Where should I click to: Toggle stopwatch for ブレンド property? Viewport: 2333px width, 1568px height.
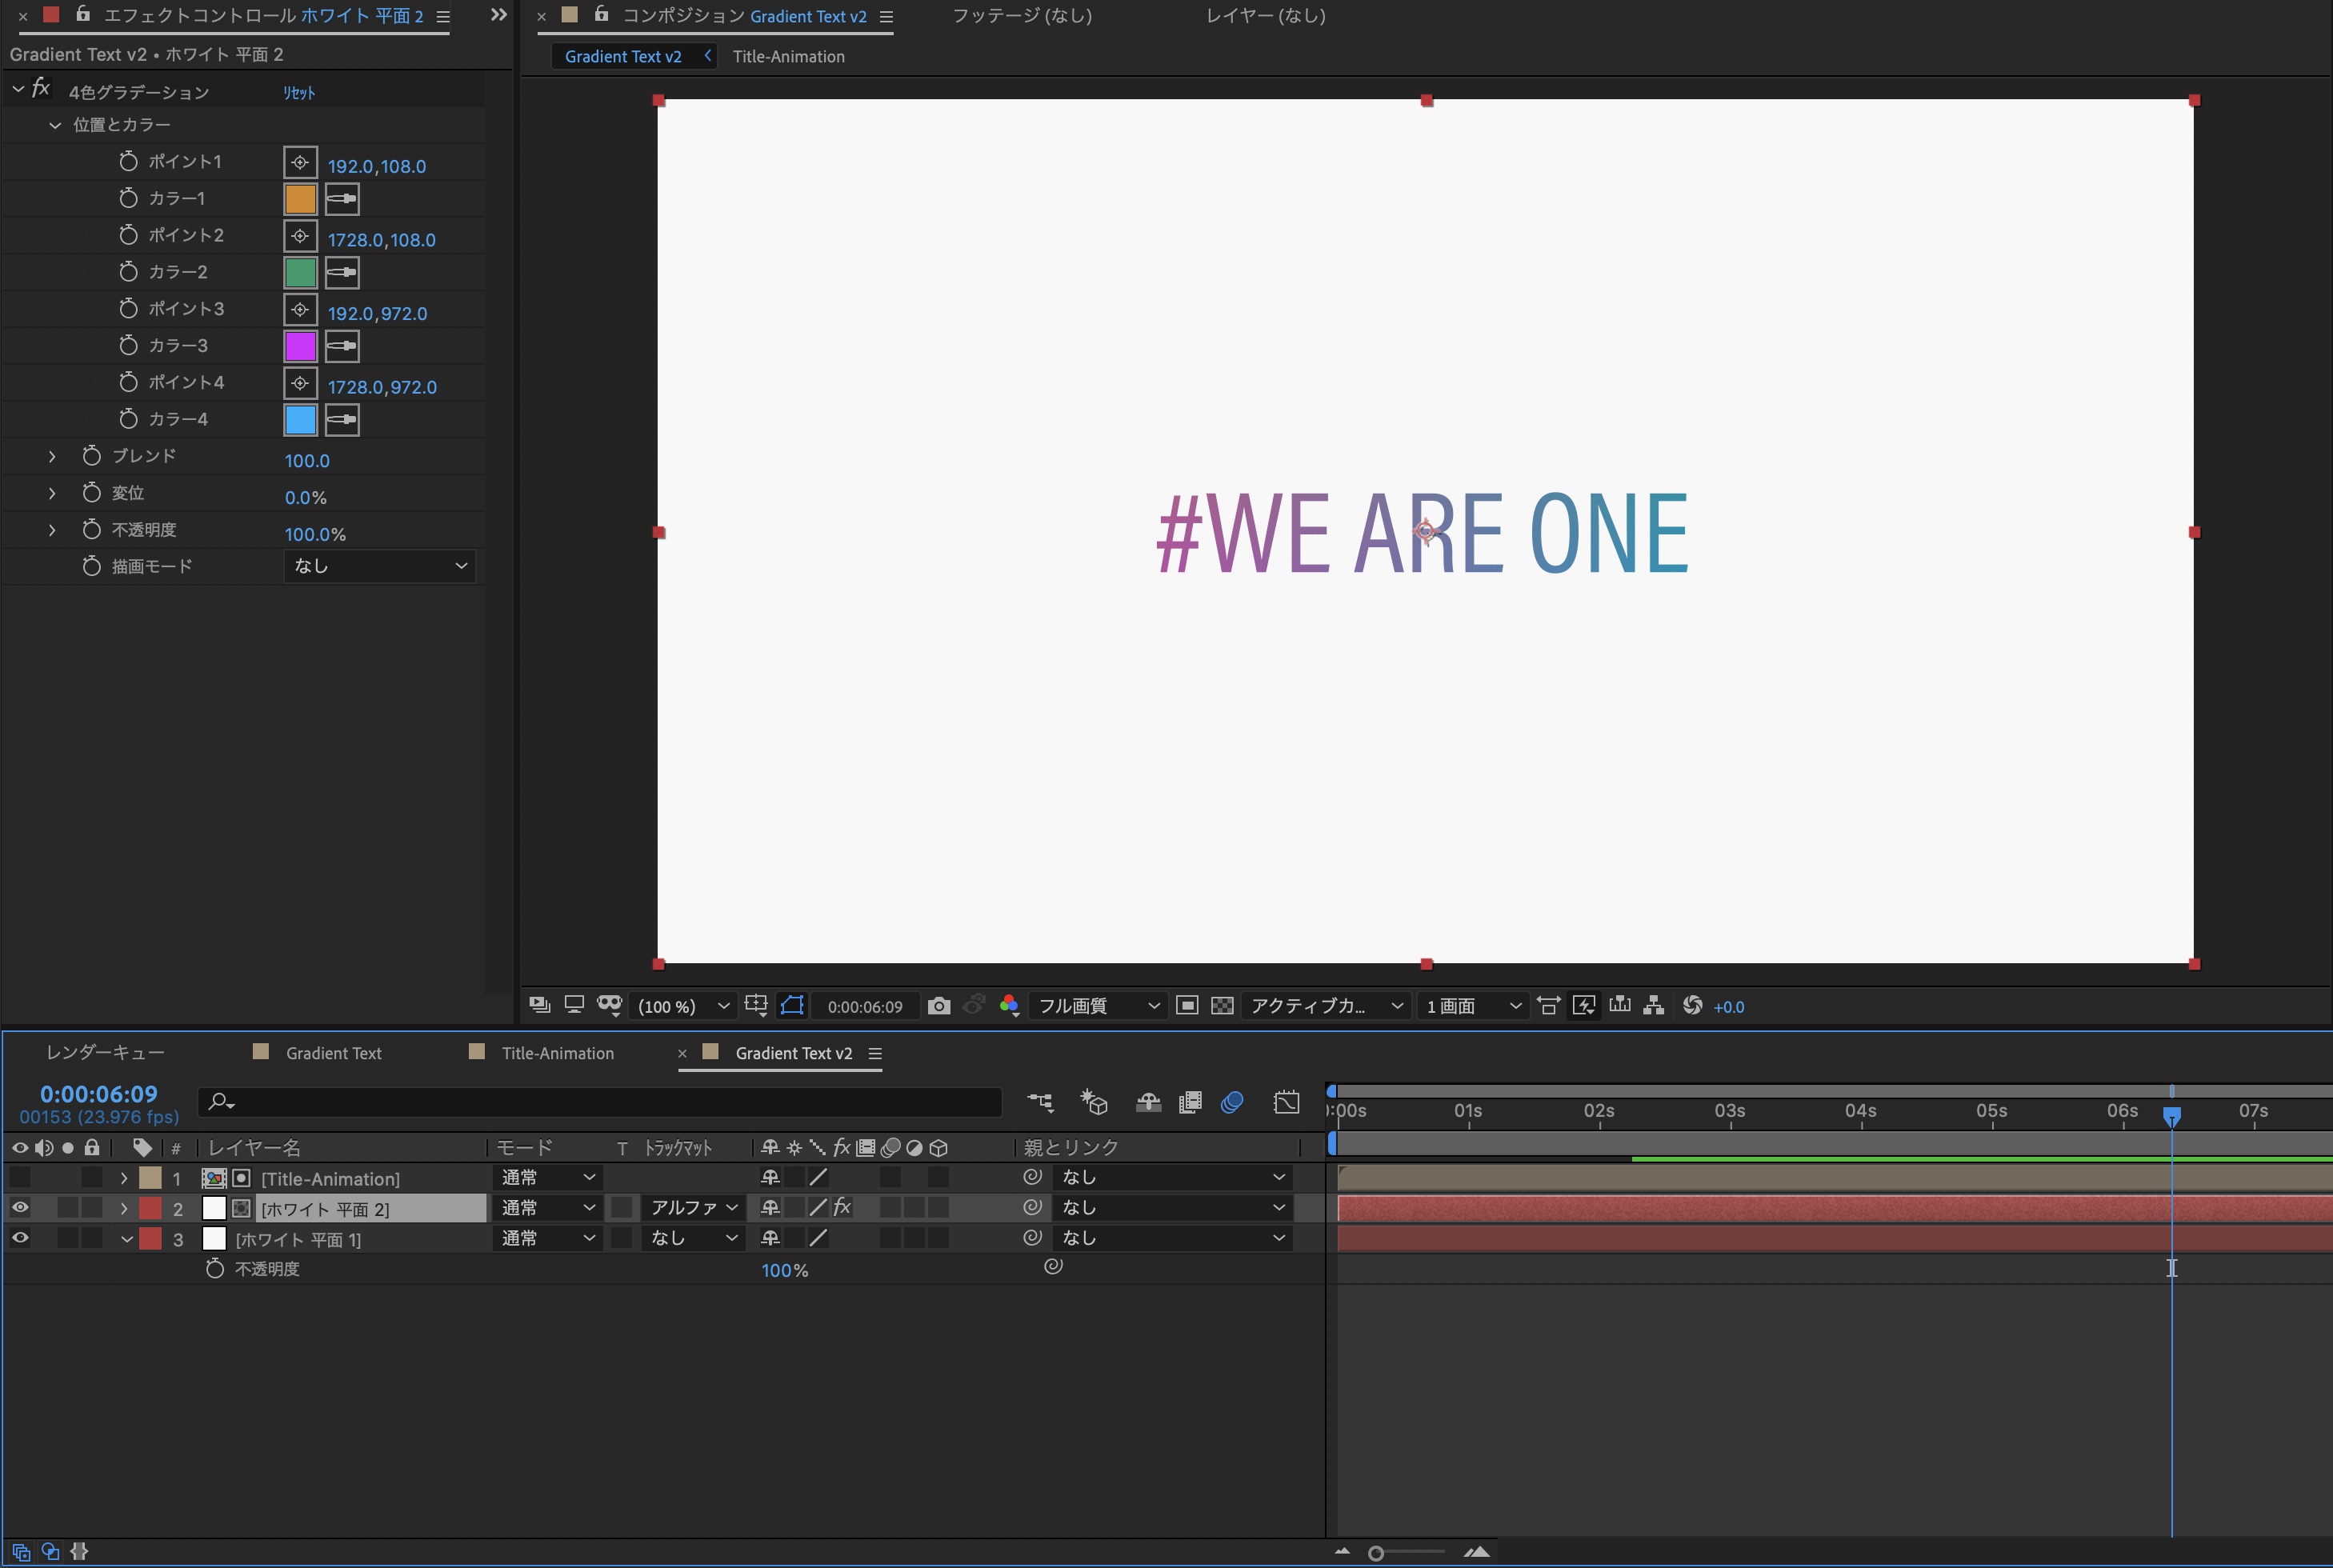[91, 456]
